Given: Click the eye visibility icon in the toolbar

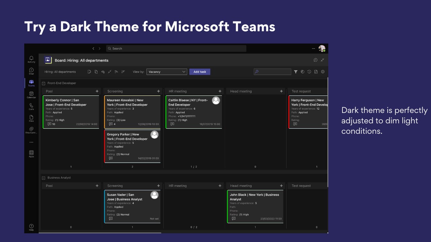Looking at the screenshot, I should (103, 72).
